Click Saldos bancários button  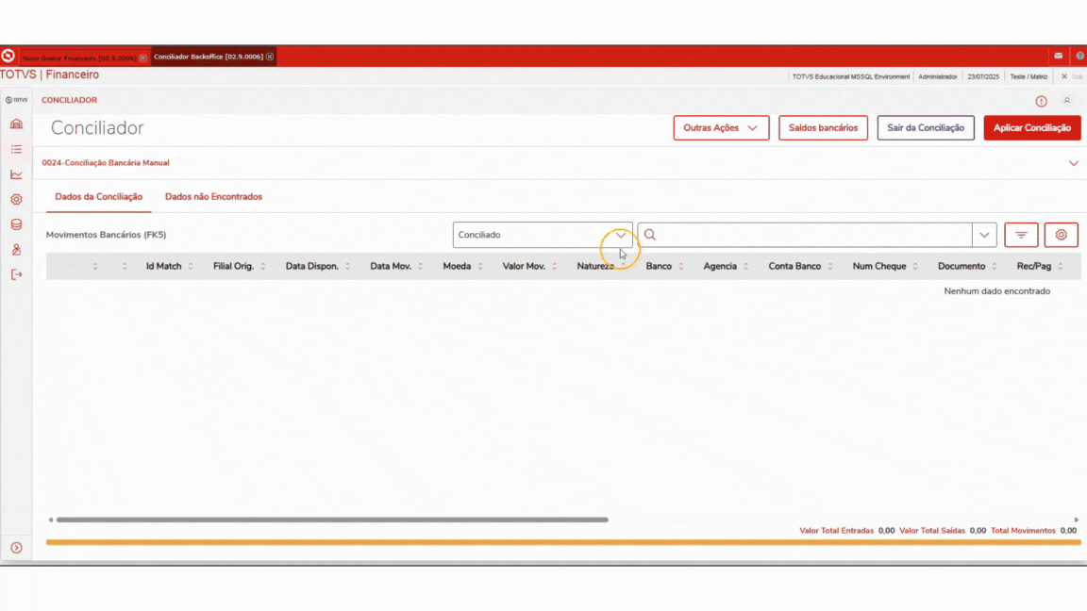click(x=823, y=128)
